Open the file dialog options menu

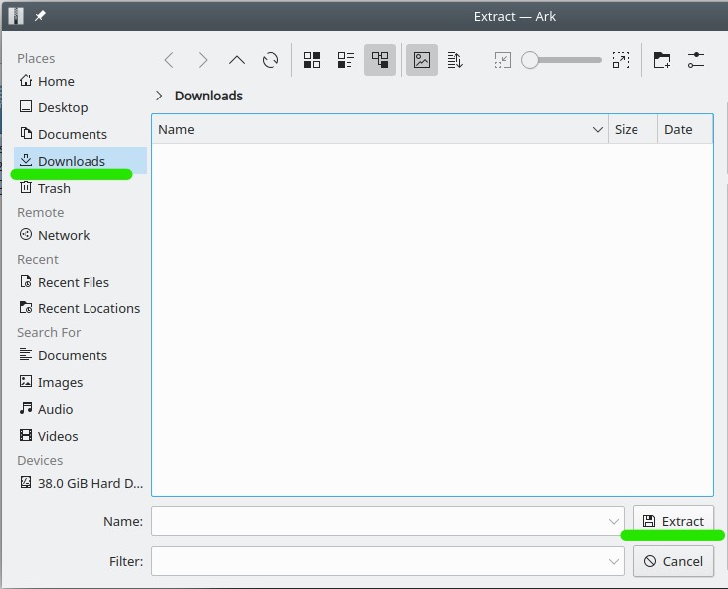click(x=696, y=60)
